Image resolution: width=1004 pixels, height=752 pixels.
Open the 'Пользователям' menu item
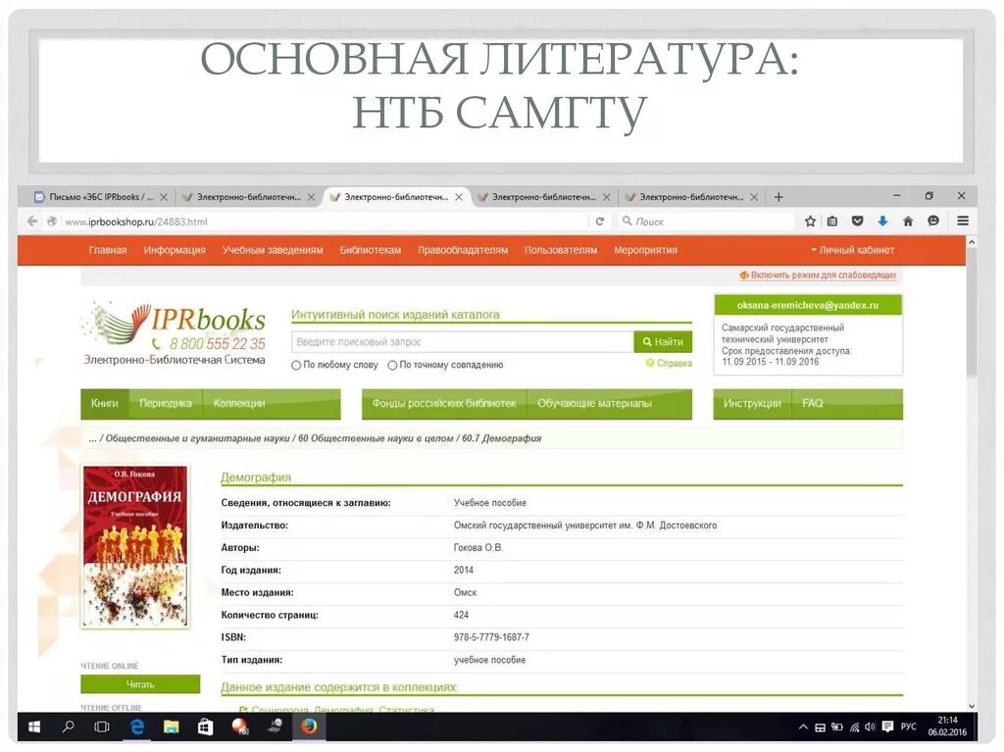coord(561,250)
